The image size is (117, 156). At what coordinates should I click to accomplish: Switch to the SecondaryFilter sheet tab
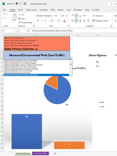tap(40, 153)
